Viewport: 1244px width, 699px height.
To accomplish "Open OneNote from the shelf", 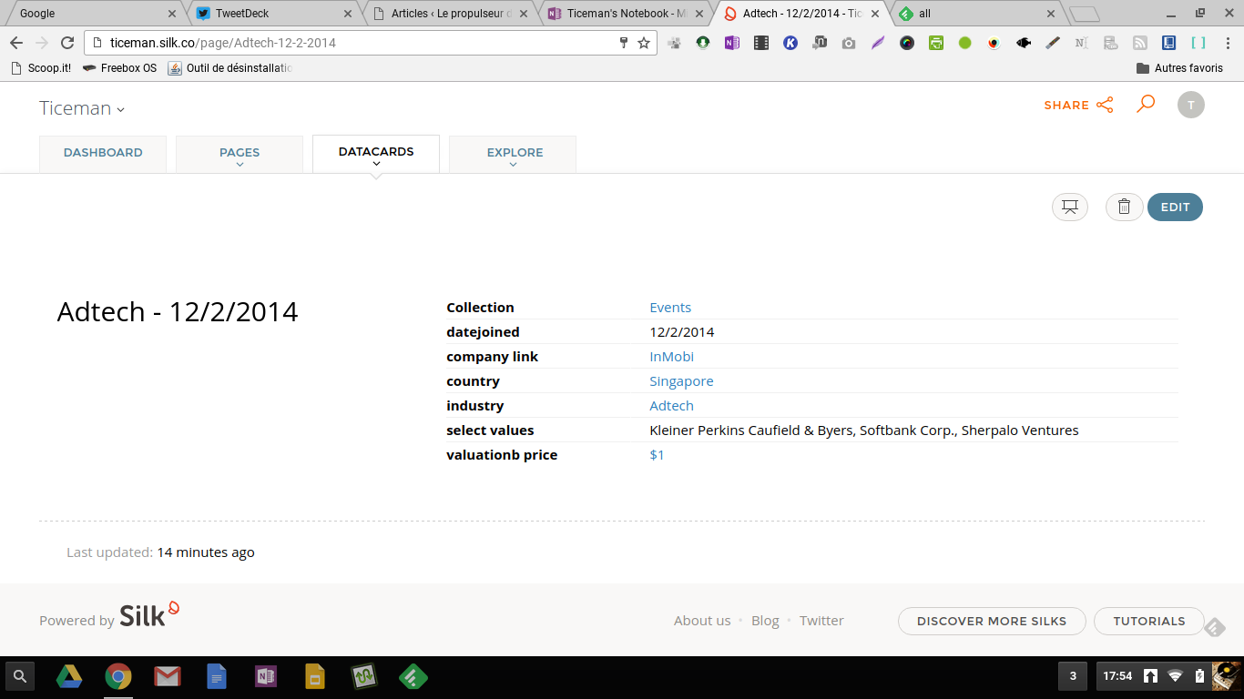I will point(266,676).
